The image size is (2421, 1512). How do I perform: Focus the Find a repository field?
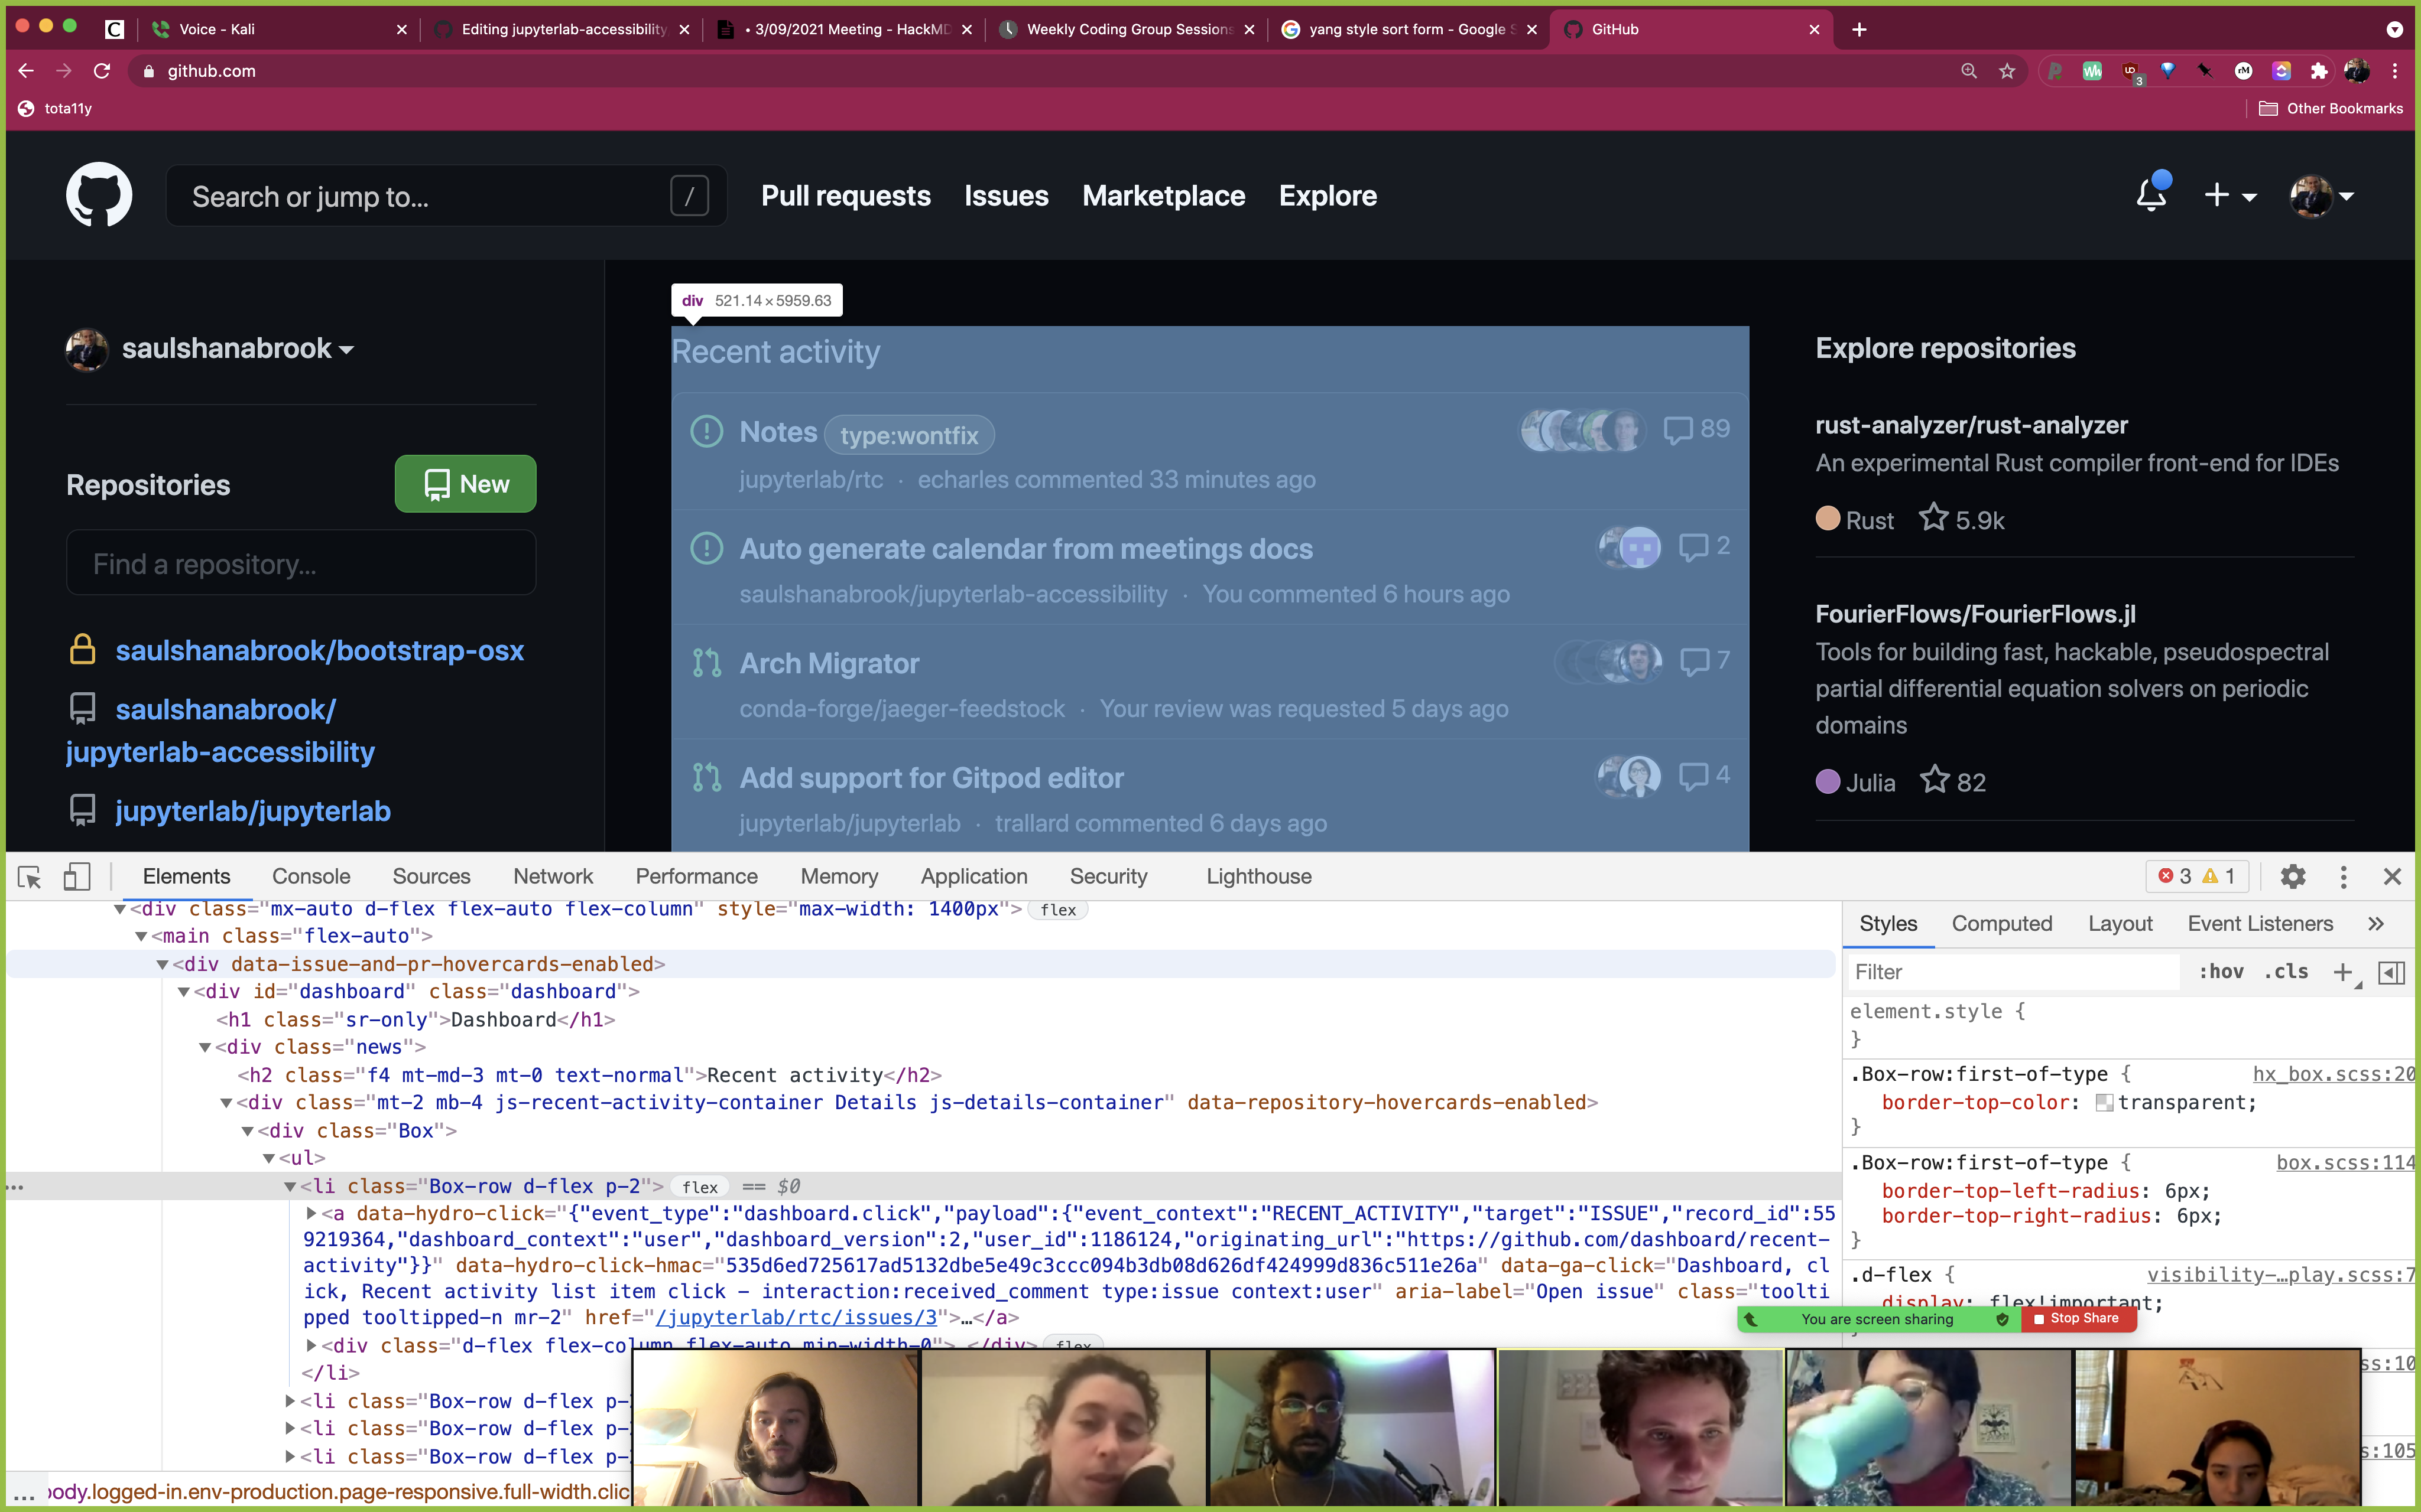pos(301,564)
